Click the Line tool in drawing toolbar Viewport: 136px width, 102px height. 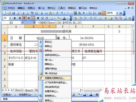point(35,95)
